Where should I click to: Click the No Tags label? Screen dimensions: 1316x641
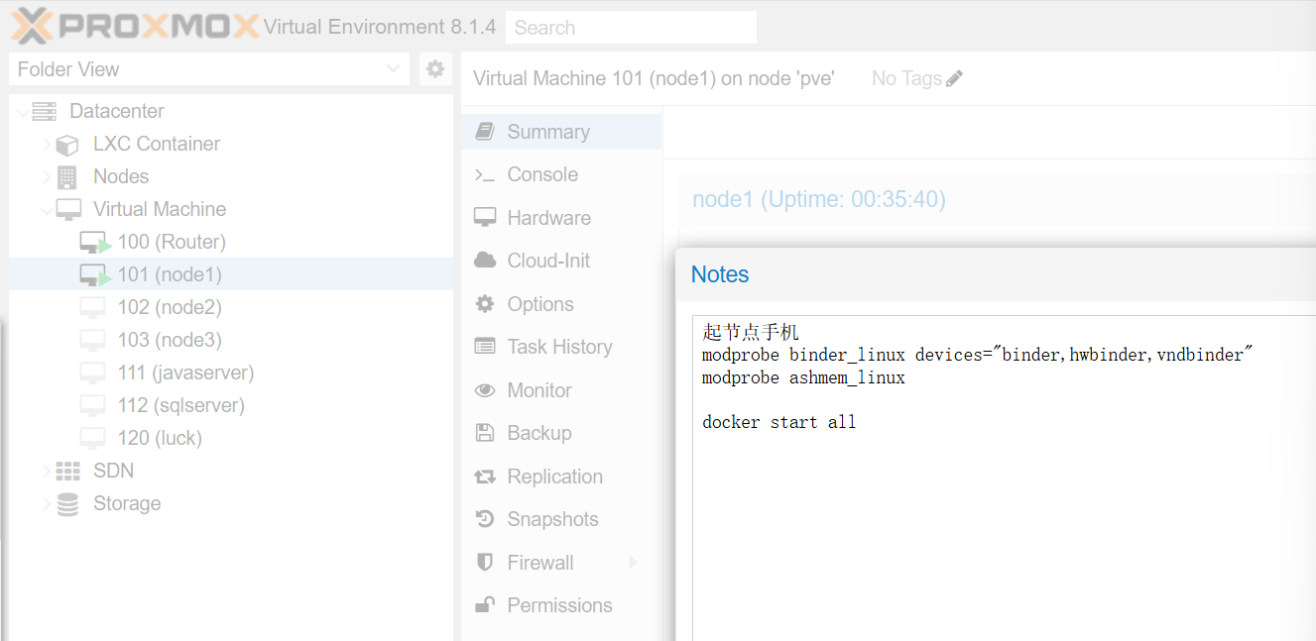(x=906, y=78)
